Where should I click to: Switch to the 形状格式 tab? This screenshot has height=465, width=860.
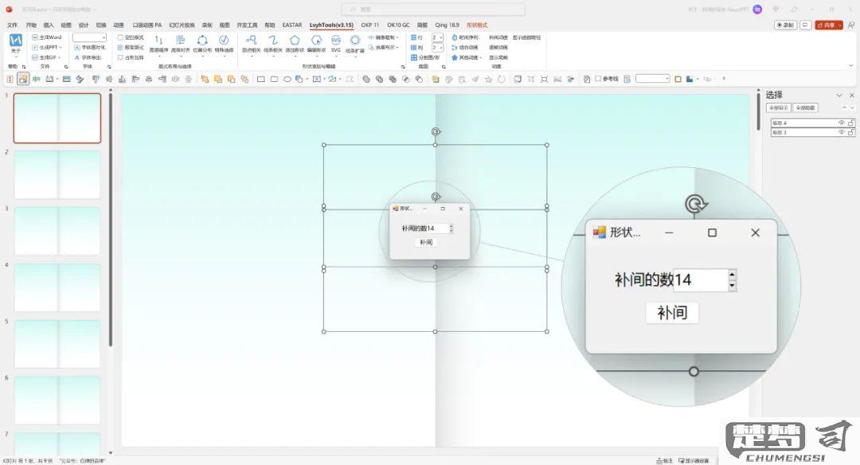pos(477,25)
